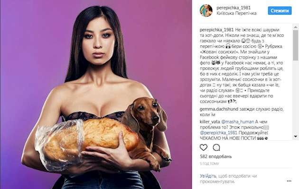Open the Київська Перепічка location link
The width and height of the screenshot is (299, 189).
pos(236,13)
